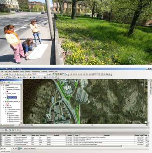Click the Fixed Zoom In icon
Screen dimensions: 152x153
(13, 77)
